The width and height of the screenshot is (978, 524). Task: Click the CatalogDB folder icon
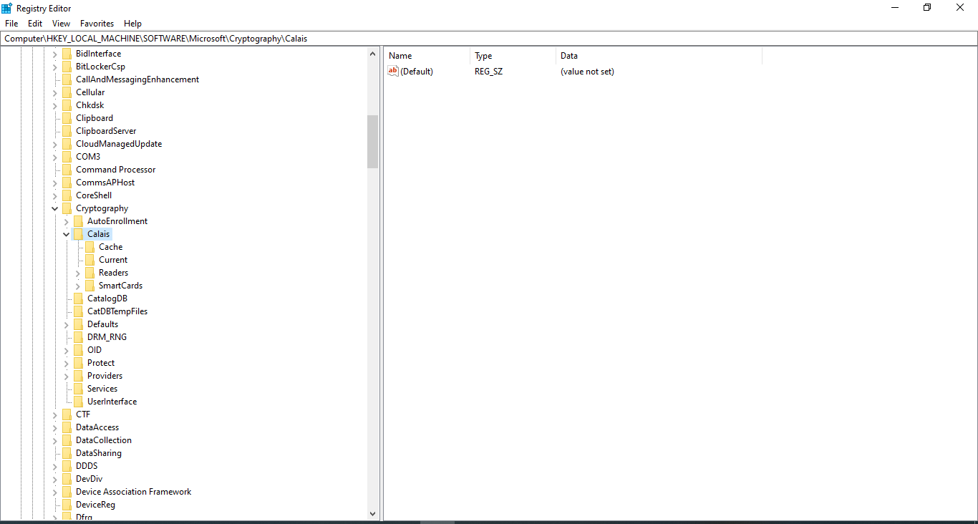79,299
